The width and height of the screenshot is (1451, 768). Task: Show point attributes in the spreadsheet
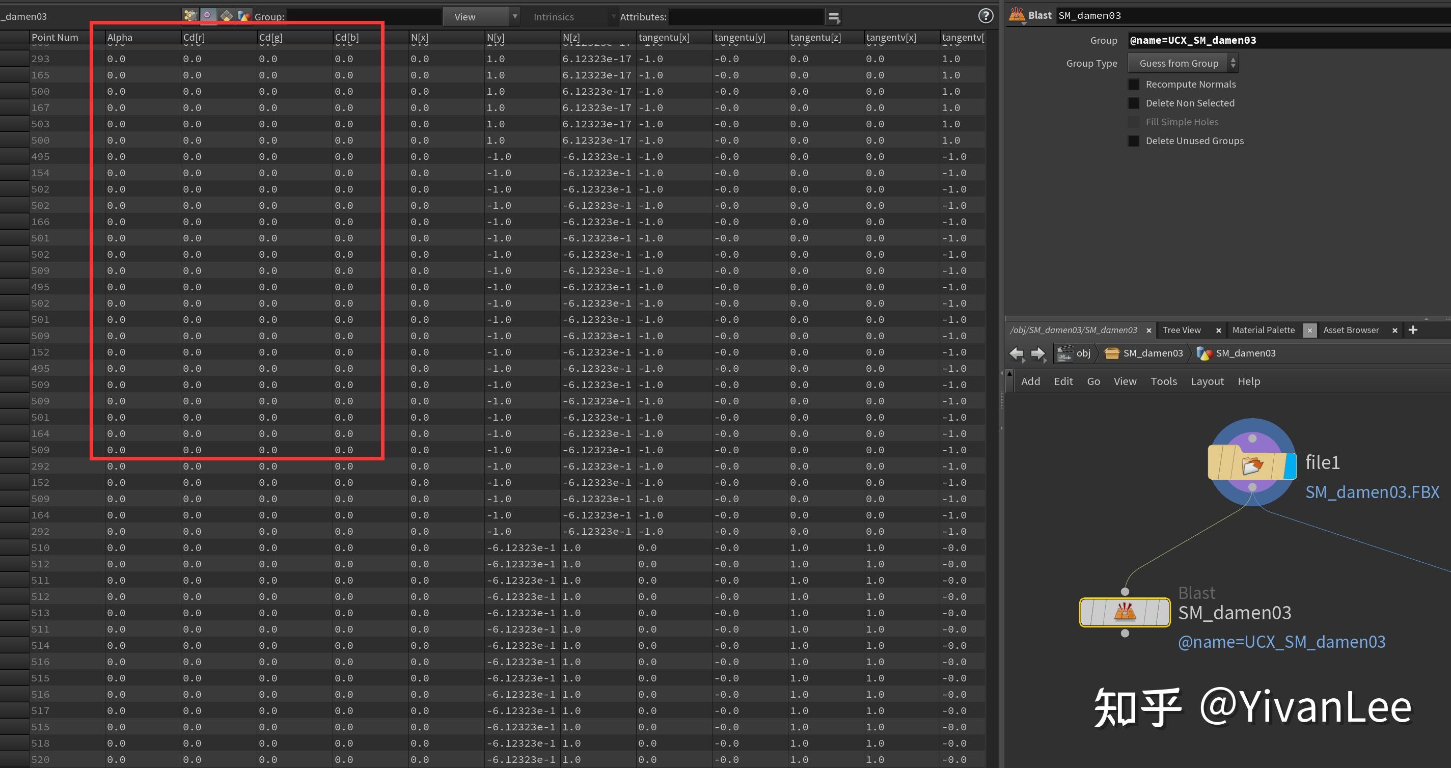click(x=190, y=15)
